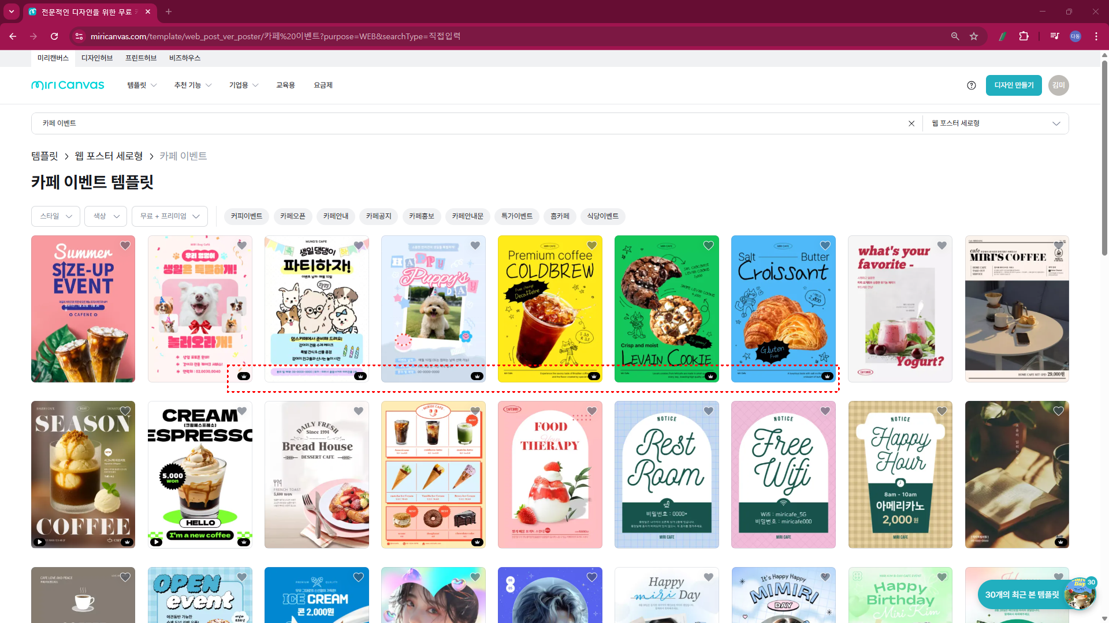1109x623 pixels.
Task: Open the site information icon in address bar
Action: tap(79, 36)
